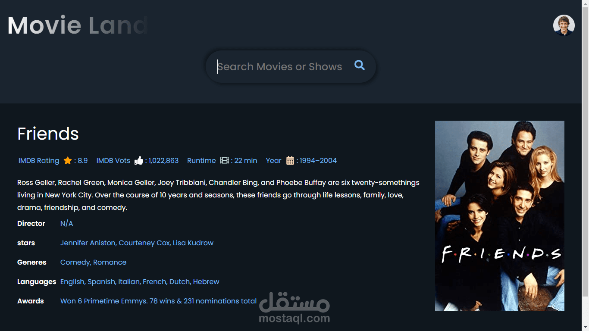Click the stars label
Screen dimensions: 589x331
[26, 243]
